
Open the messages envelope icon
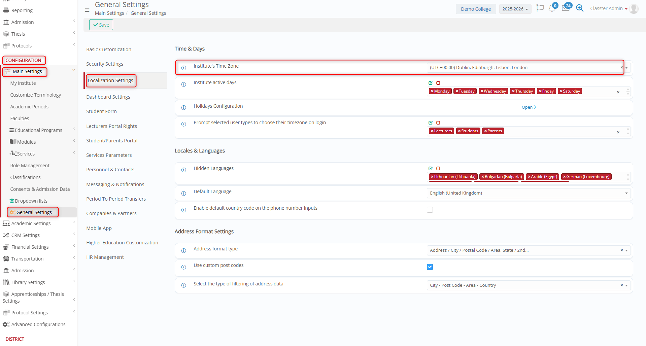coord(566,8)
